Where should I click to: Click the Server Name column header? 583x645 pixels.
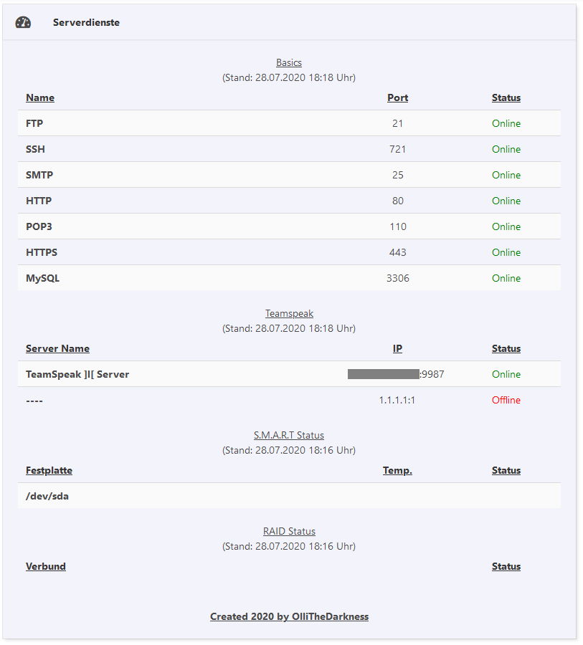point(57,348)
